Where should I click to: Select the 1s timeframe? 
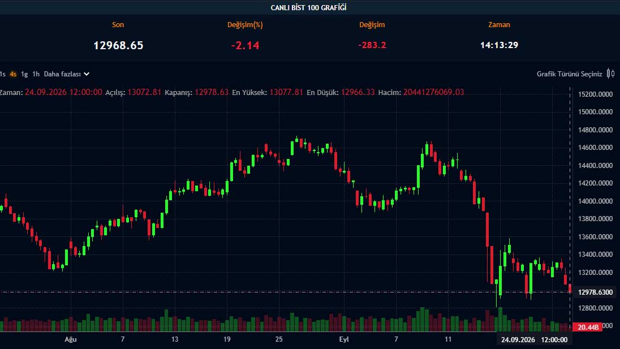pos(2,74)
